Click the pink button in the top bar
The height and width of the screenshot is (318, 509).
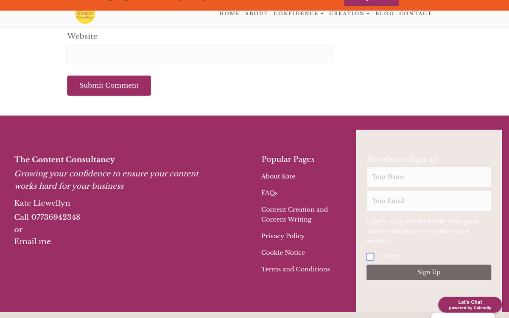pos(371,3)
